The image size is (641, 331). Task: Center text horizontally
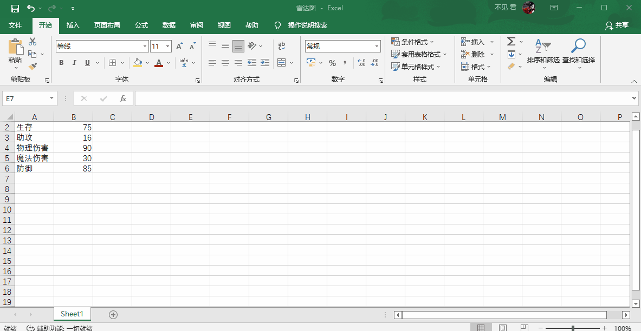225,63
